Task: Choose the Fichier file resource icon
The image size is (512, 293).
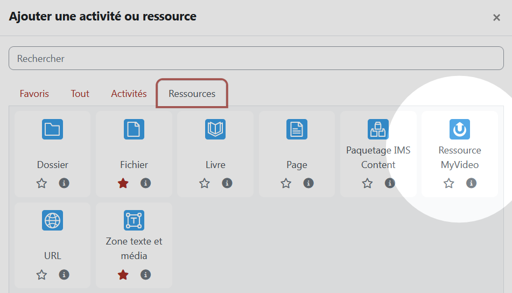Action: coord(134,129)
